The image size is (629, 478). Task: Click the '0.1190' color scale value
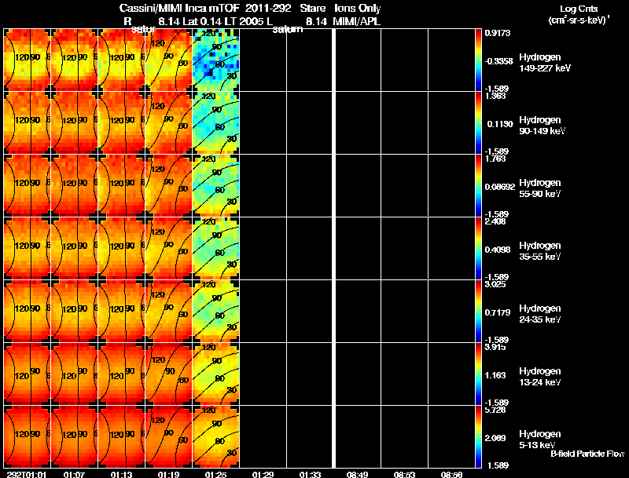(500, 124)
